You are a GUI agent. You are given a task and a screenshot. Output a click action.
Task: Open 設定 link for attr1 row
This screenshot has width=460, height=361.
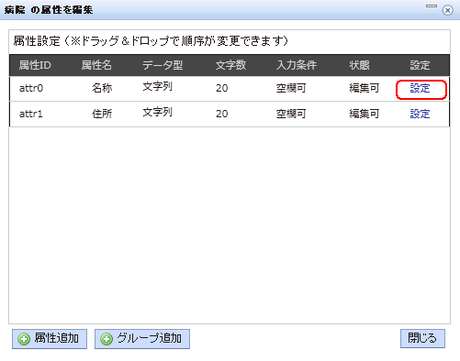pos(420,115)
